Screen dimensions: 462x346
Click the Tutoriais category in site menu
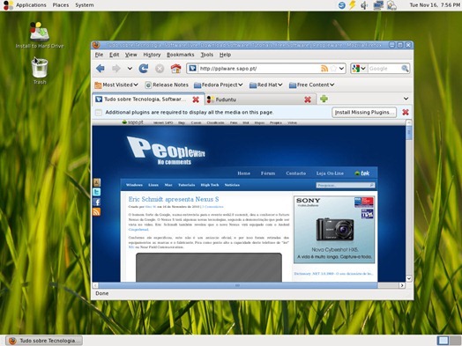click(187, 185)
